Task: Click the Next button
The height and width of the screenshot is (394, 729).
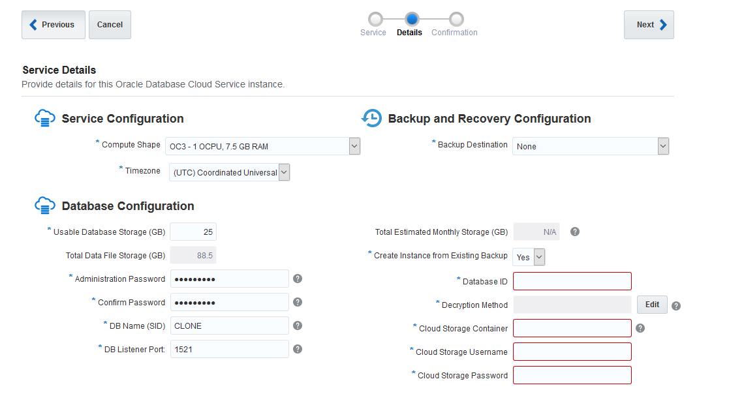Action: click(x=649, y=25)
